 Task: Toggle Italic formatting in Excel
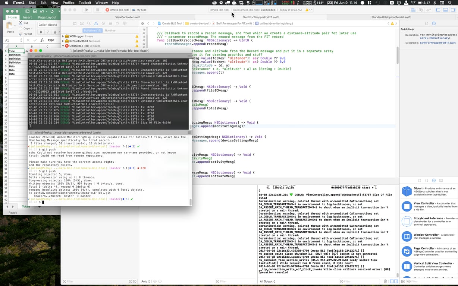(x=47, y=32)
